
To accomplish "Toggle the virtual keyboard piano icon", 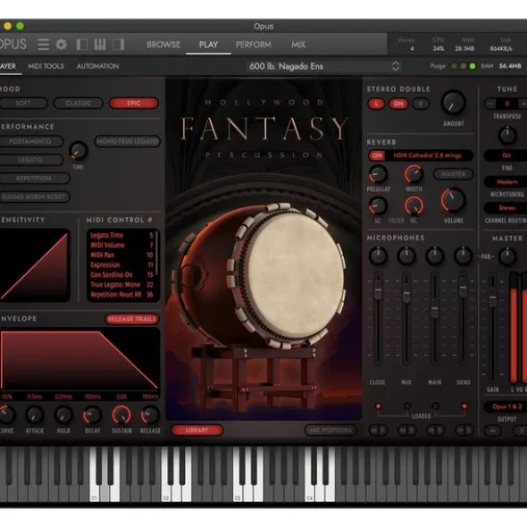I will coord(100,45).
